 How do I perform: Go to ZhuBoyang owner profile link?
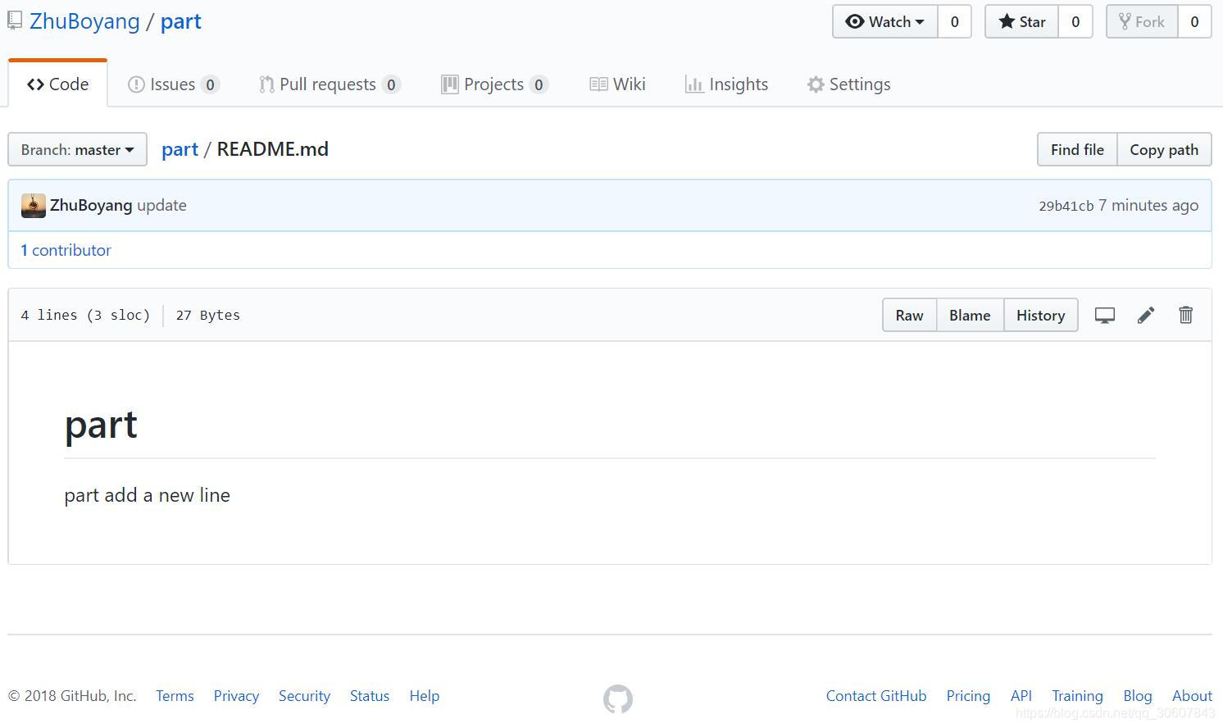click(x=84, y=21)
